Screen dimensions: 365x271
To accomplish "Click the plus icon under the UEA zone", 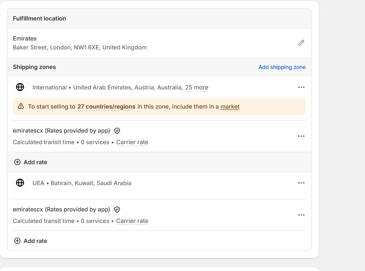I will coord(17,241).
